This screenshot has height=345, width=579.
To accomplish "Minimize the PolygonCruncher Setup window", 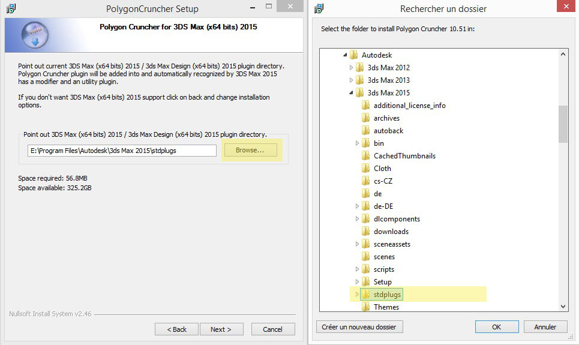I will point(253,7).
